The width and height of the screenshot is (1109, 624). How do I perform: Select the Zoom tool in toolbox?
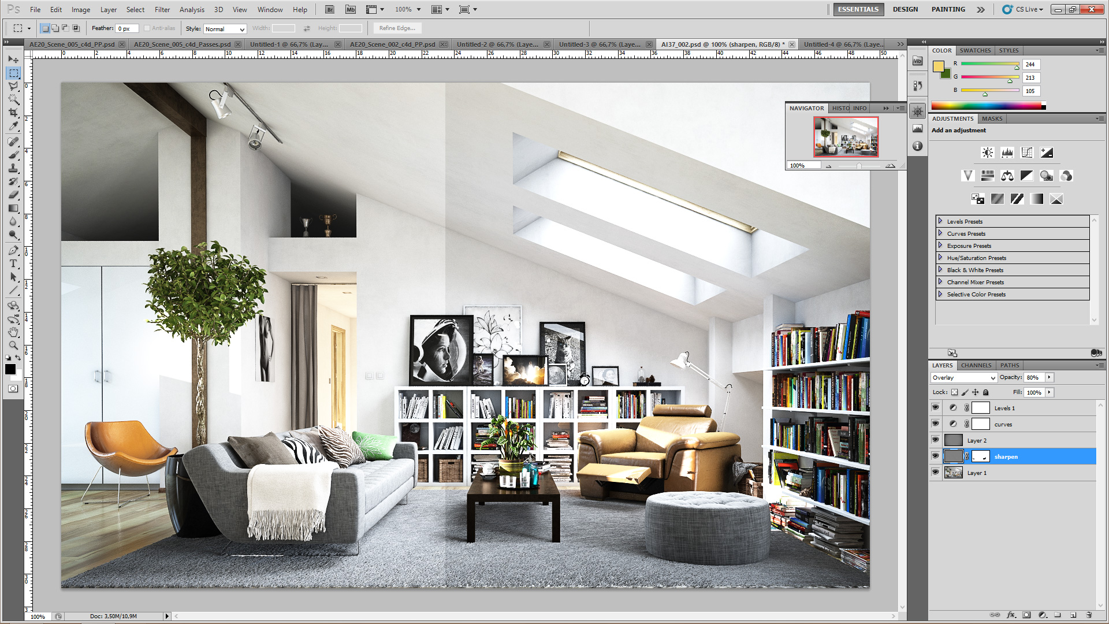pos(13,346)
